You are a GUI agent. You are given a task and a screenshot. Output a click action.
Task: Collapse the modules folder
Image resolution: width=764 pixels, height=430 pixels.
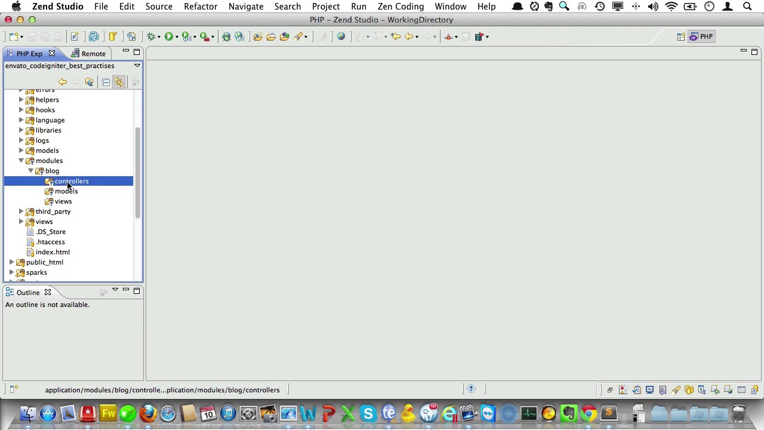(21, 161)
